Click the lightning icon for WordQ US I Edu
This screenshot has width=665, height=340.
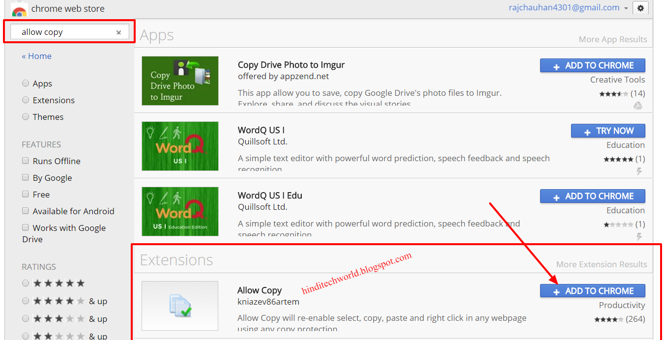tap(639, 236)
